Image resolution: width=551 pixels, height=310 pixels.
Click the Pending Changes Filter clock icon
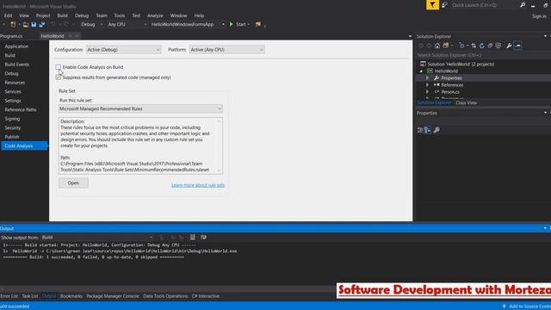461,46
